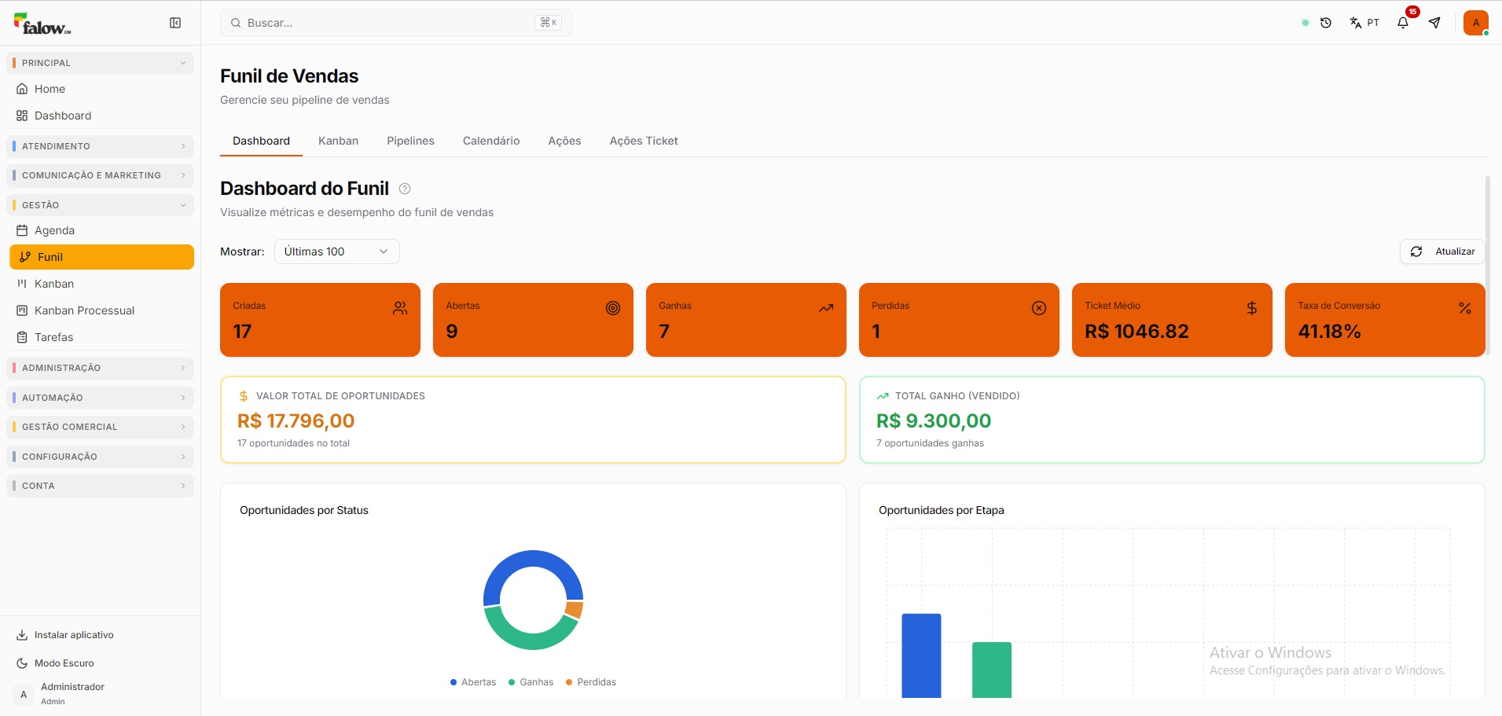Click the R$ 1046.82 ticket value
Screen dimensions: 1502x716
click(1137, 332)
